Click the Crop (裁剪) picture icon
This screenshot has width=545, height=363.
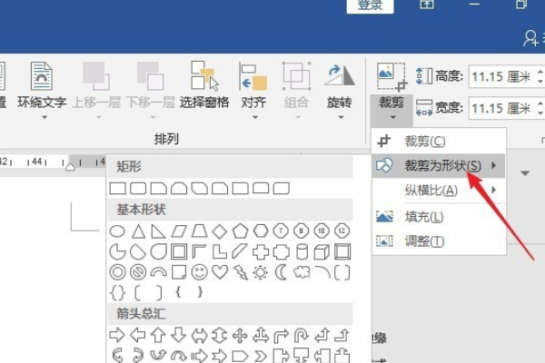(391, 77)
